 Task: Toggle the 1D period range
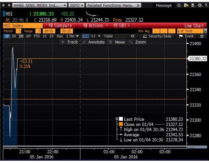pos(7,36)
